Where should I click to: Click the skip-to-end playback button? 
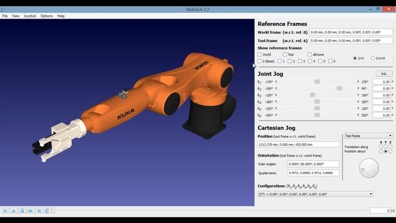(x=39, y=211)
